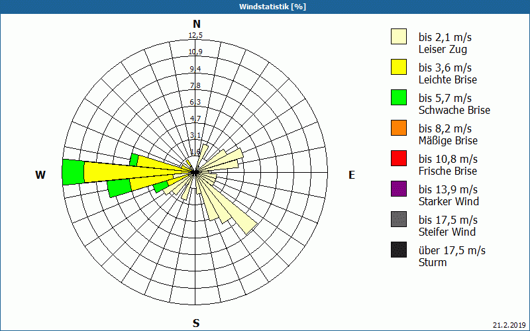Click the orange 'bis 8,2 m/s' swatch
The image size is (530, 331).
(x=399, y=128)
